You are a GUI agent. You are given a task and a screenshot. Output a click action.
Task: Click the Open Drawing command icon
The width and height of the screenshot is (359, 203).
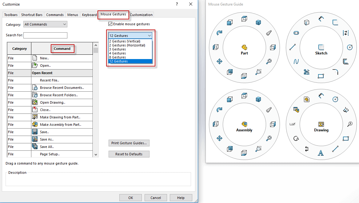tap(35, 102)
